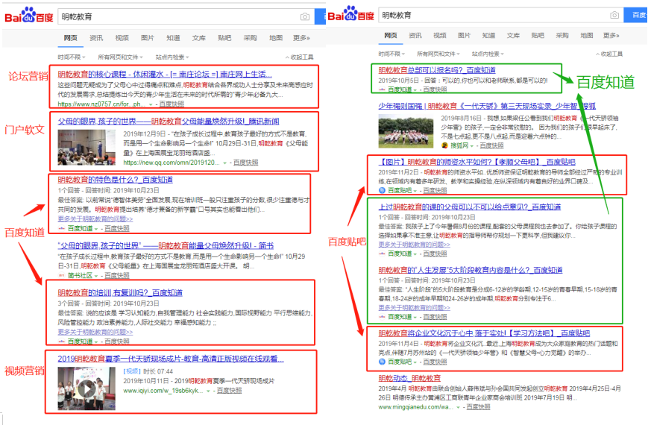The height and width of the screenshot is (425, 651).
Task: Select 地图 tab in the left page
Action: pyautogui.click(x=276, y=38)
